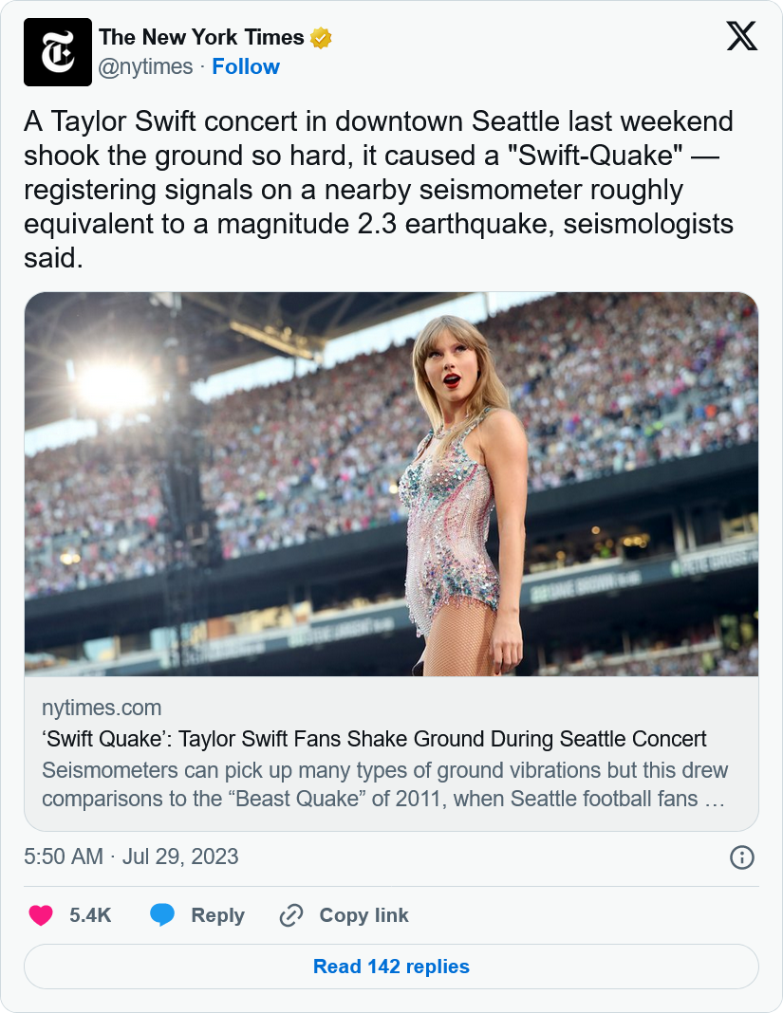Follow the @nytimes account

pos(246,66)
